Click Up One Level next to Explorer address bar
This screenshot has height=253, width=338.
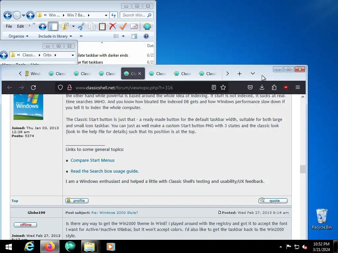coord(30,15)
